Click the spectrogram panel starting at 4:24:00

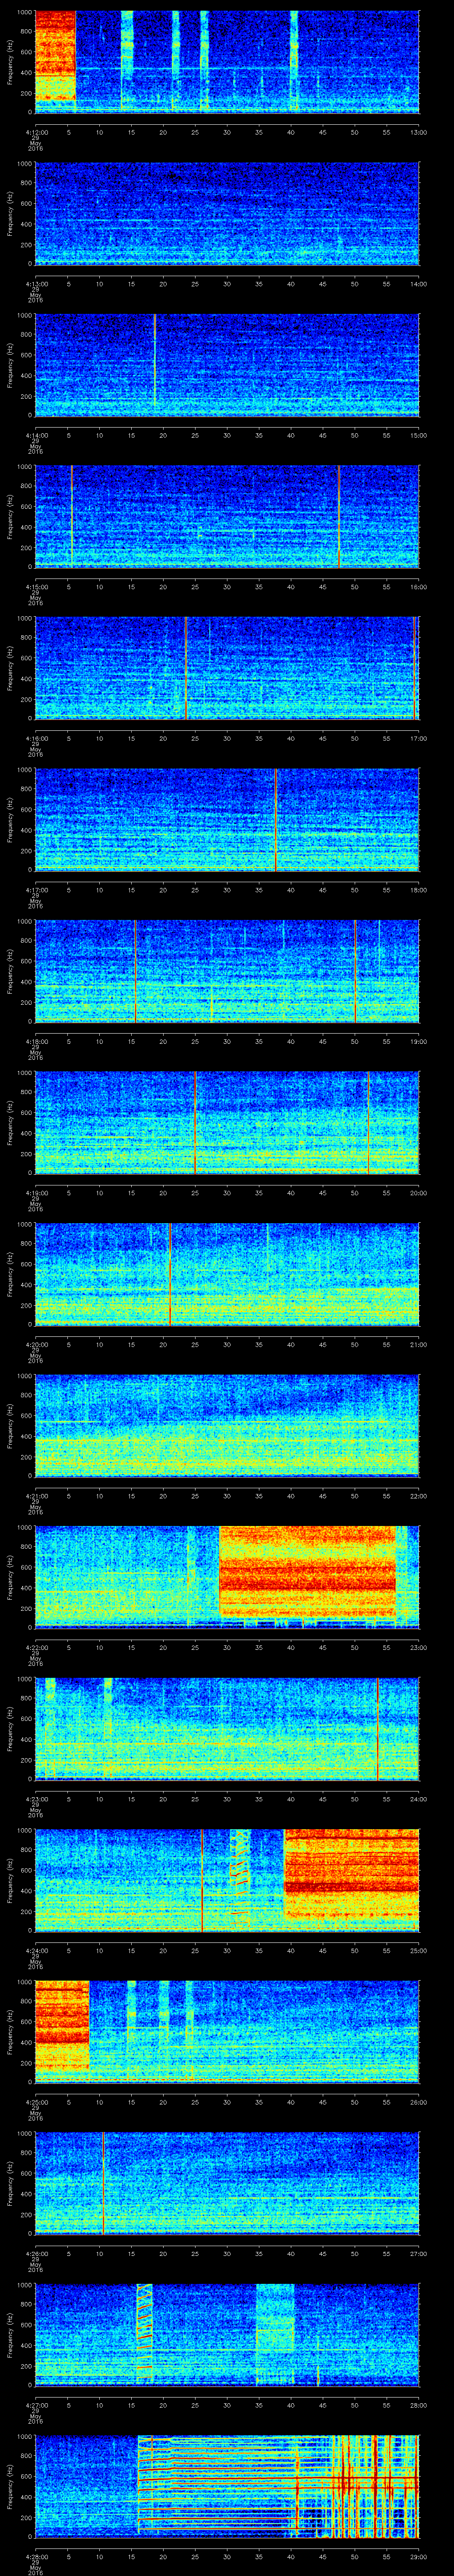(x=227, y=1880)
